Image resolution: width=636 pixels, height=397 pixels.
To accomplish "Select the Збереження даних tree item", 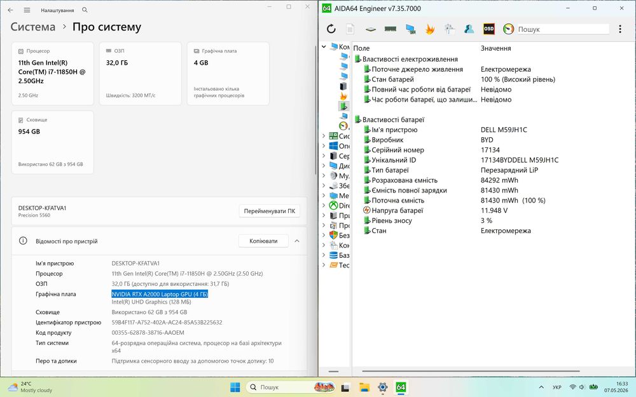I will pyautogui.click(x=339, y=185).
